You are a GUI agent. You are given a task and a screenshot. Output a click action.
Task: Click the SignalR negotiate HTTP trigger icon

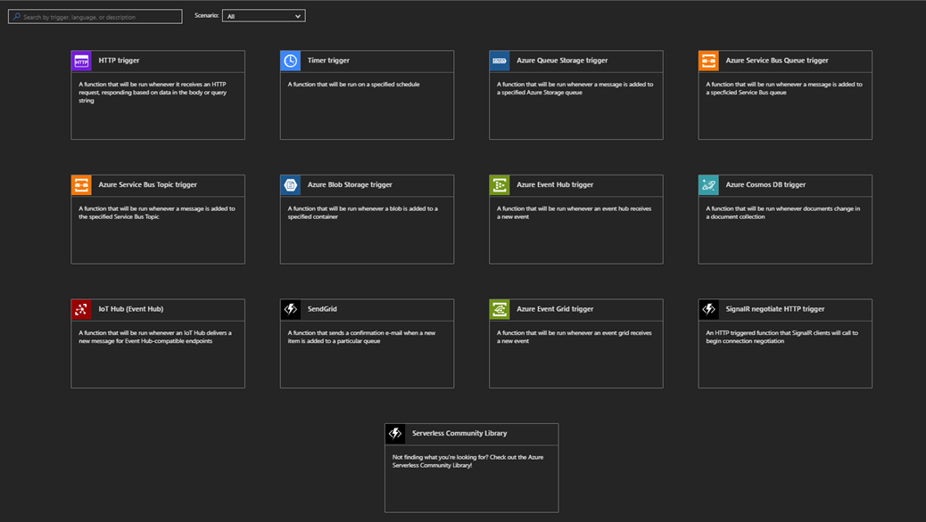click(x=708, y=310)
